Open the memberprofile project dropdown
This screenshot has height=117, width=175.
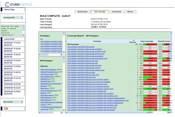click(x=13, y=18)
